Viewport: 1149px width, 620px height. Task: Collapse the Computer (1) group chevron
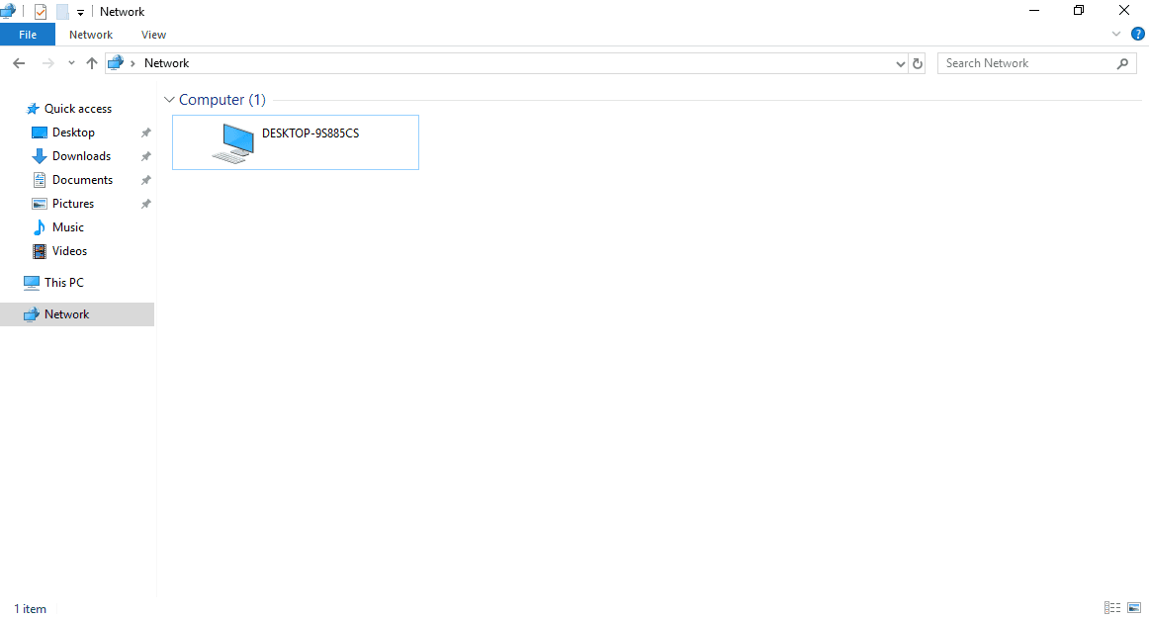tap(169, 100)
